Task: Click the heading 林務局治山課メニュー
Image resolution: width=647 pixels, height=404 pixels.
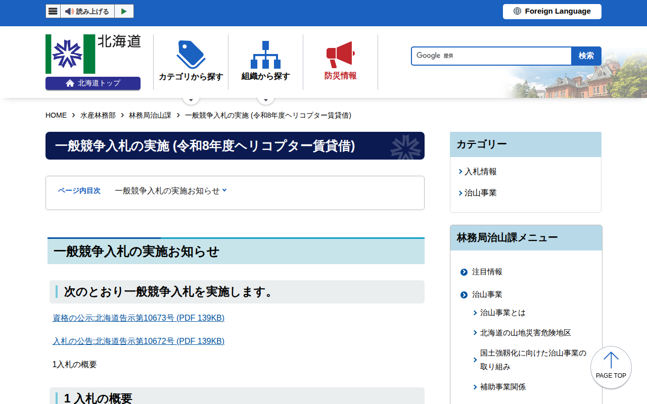Action: point(507,238)
